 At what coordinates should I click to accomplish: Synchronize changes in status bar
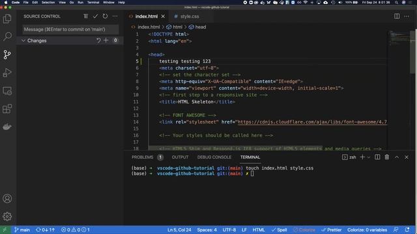[x=45, y=229]
